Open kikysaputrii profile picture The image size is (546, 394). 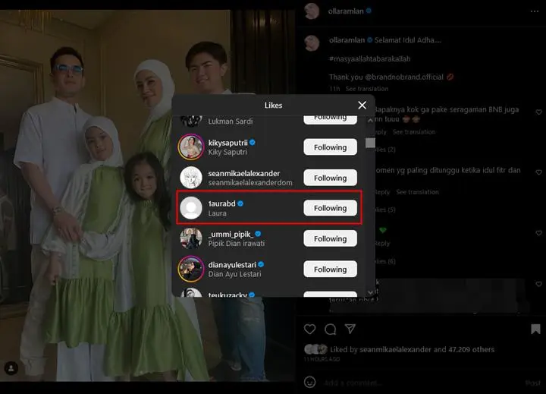click(x=191, y=147)
